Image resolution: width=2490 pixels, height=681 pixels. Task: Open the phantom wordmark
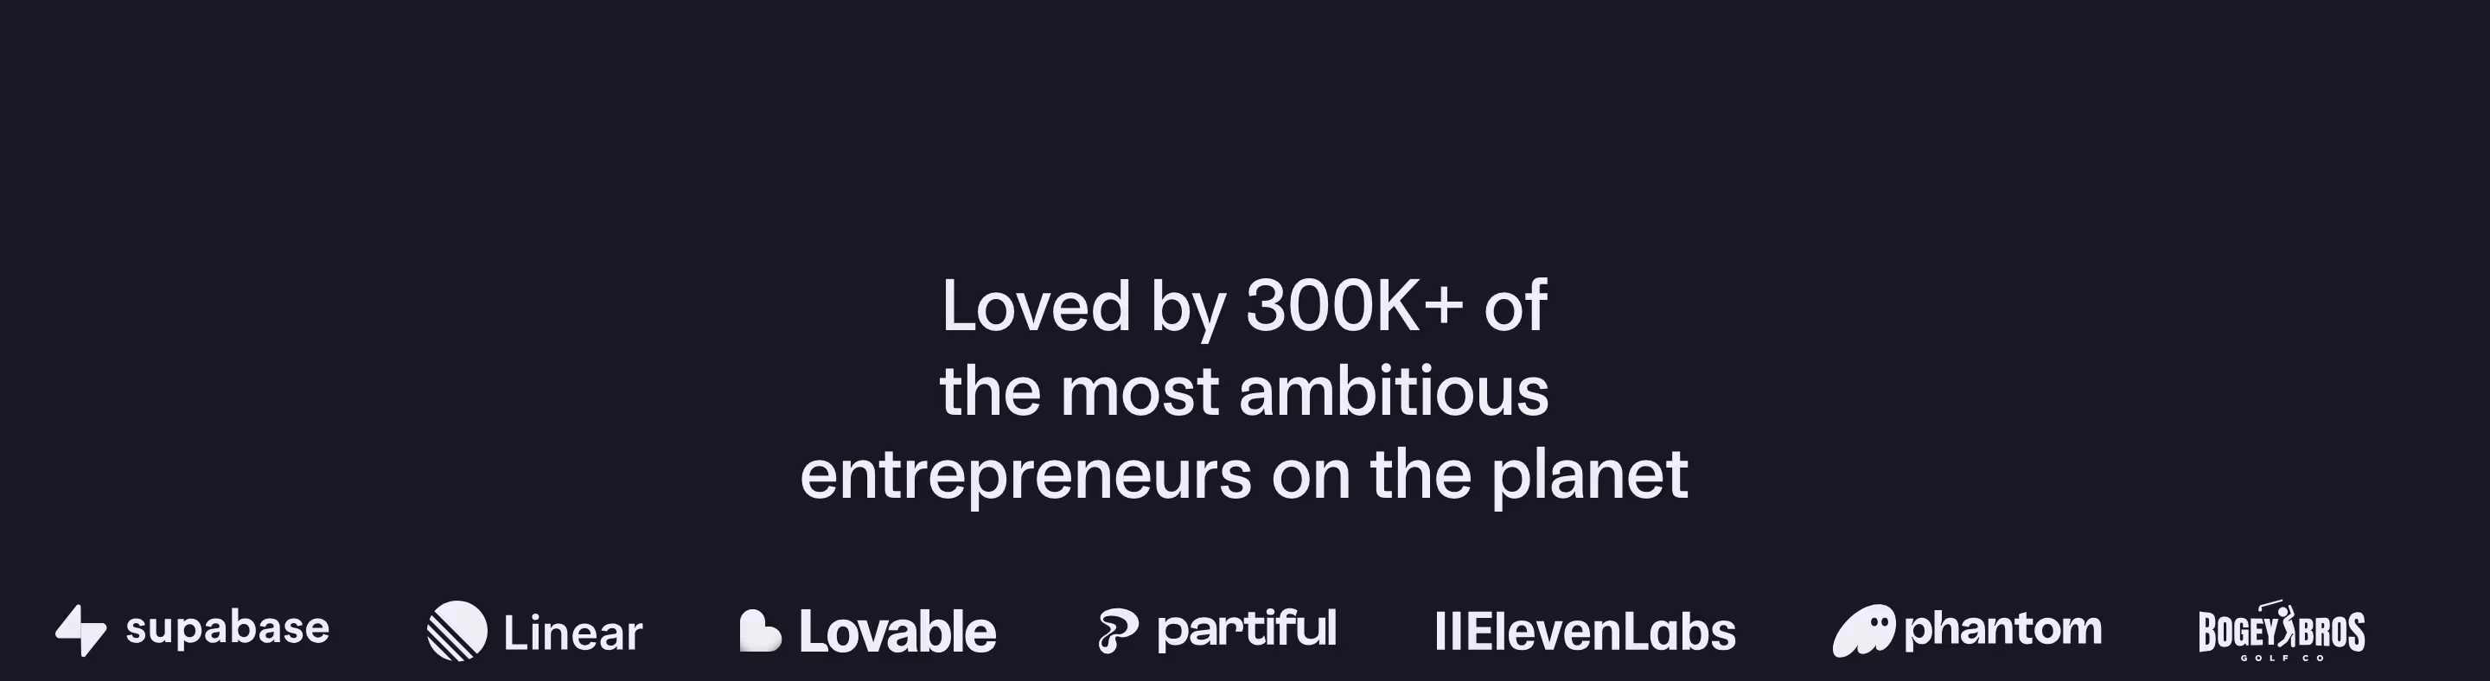[x=2003, y=630]
